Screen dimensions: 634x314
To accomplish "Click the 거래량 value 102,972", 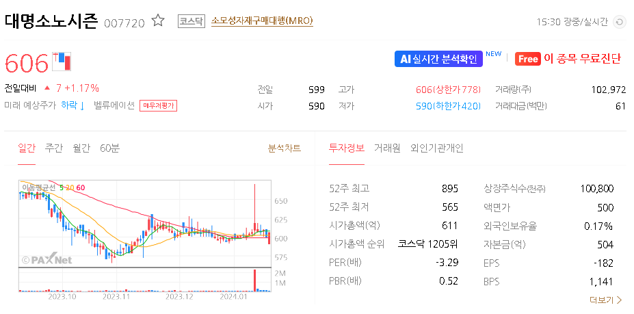I will 609,90.
